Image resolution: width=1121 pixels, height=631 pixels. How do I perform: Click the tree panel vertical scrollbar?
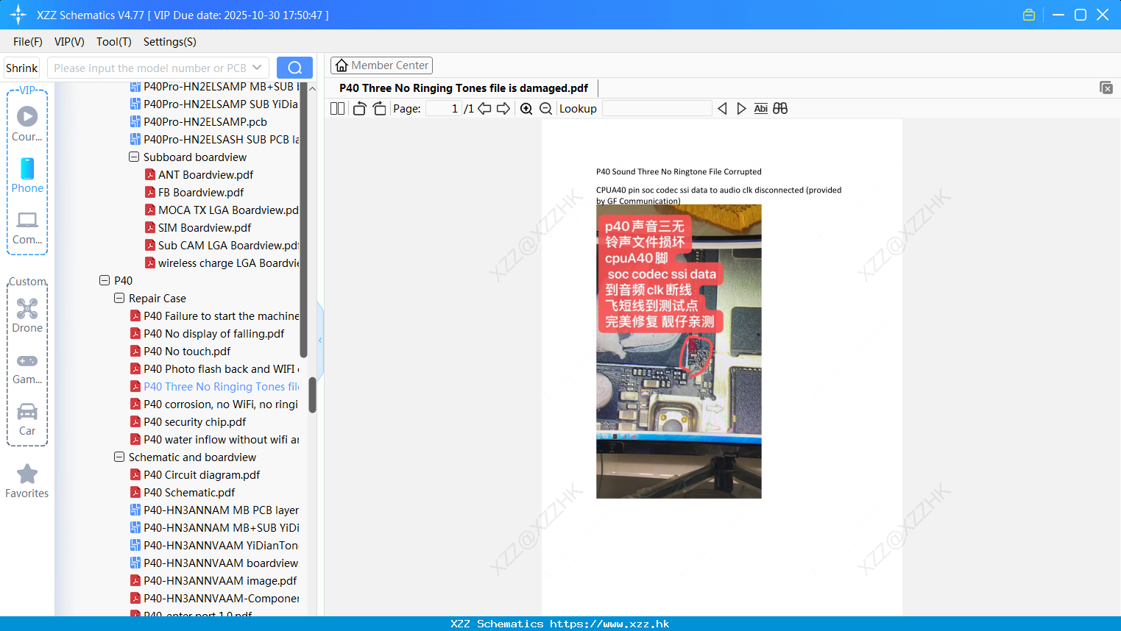pyautogui.click(x=312, y=395)
